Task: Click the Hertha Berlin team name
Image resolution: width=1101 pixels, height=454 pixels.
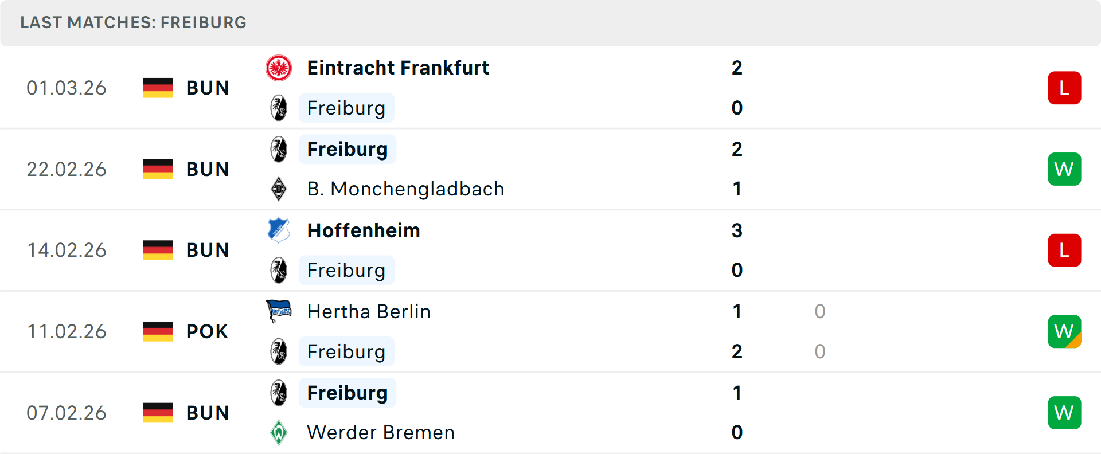Action: tap(369, 311)
